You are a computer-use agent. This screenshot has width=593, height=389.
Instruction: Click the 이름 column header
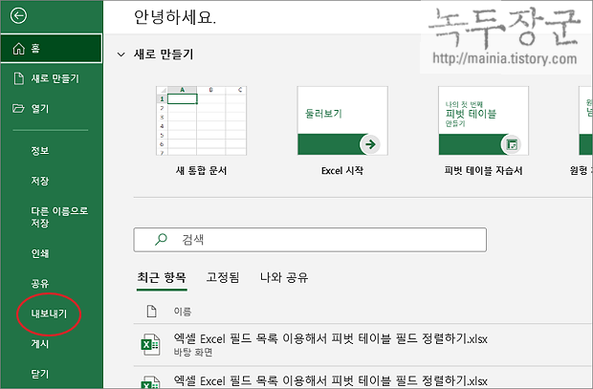tap(183, 312)
